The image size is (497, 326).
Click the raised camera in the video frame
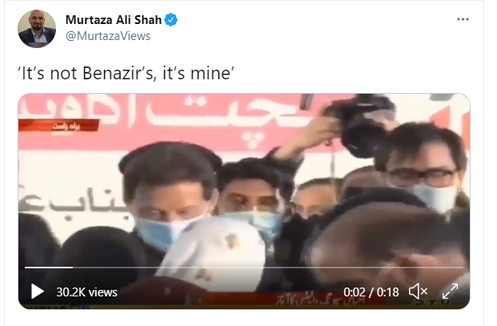(360, 125)
